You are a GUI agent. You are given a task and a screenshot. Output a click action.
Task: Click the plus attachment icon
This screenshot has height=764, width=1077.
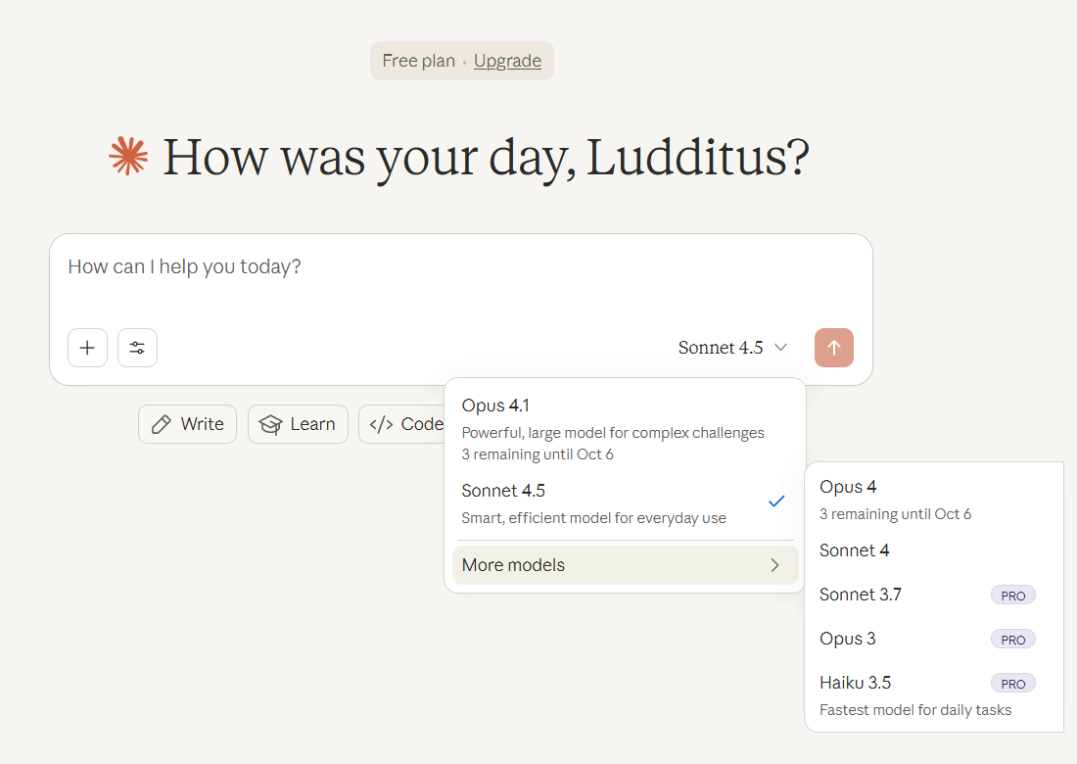pos(87,348)
